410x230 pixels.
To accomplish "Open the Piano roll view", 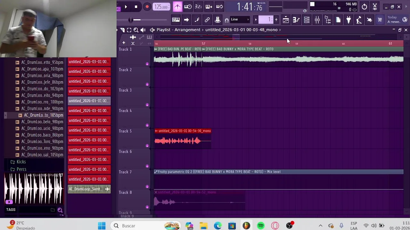I will point(296,20).
